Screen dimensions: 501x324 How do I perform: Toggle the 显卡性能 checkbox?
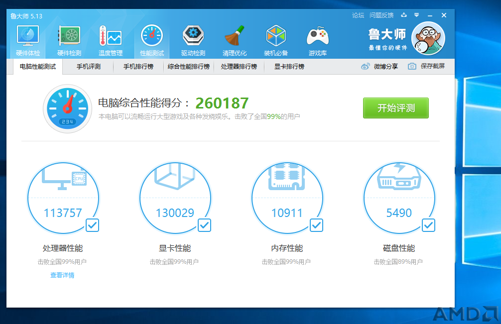pyautogui.click(x=205, y=225)
